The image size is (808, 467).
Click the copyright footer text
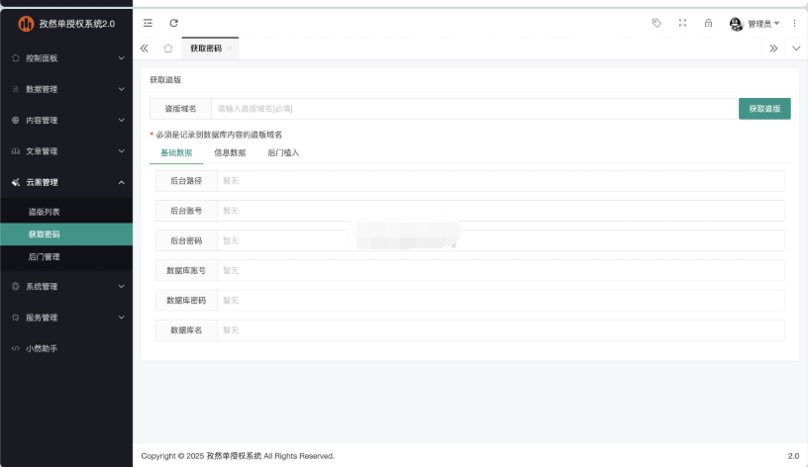[x=238, y=456]
